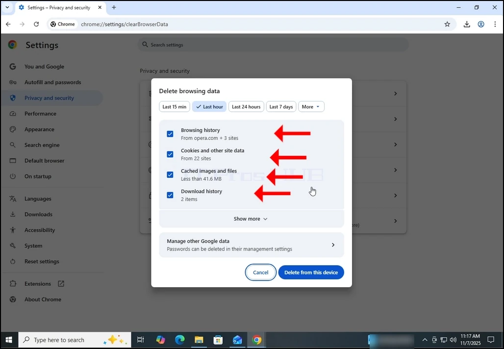504x349 pixels.
Task: Select the Last 15 min time range
Action: point(174,107)
